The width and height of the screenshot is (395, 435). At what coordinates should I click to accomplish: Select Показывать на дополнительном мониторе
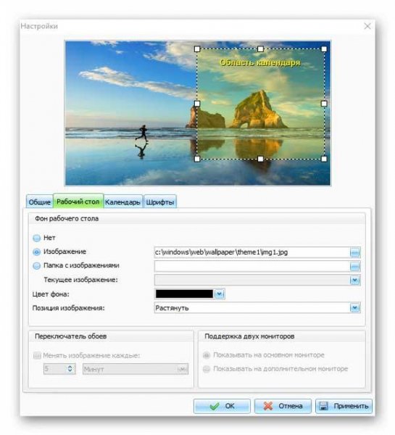coord(207,369)
